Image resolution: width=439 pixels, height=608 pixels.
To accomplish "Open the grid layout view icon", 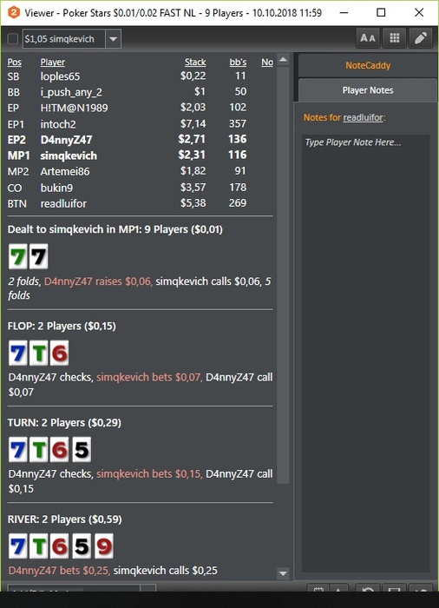I will click(x=394, y=38).
